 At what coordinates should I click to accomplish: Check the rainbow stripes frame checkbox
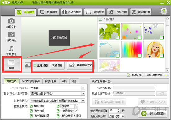point(140,56)
